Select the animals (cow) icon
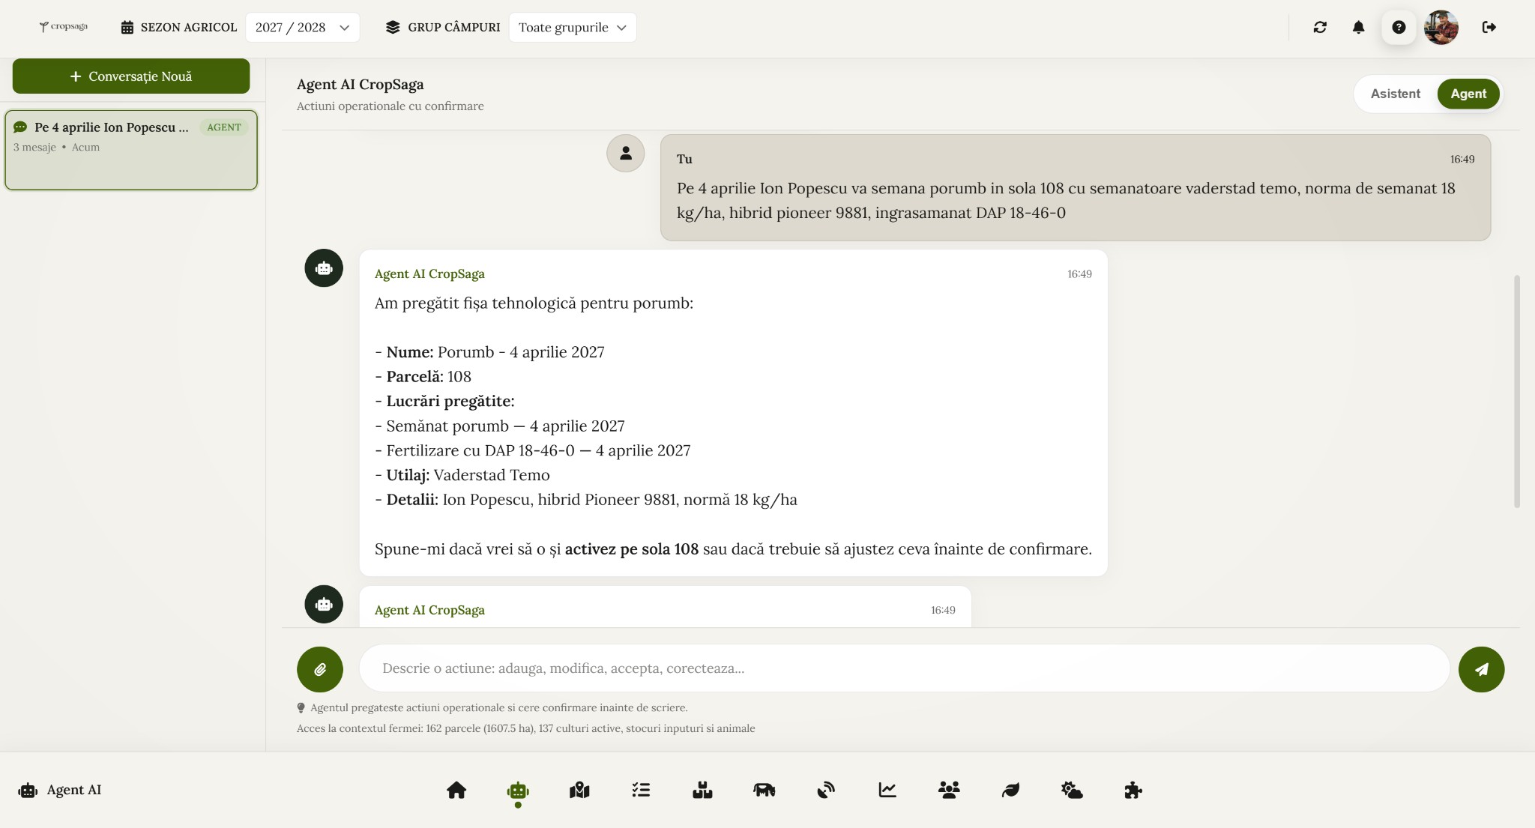 click(x=765, y=790)
